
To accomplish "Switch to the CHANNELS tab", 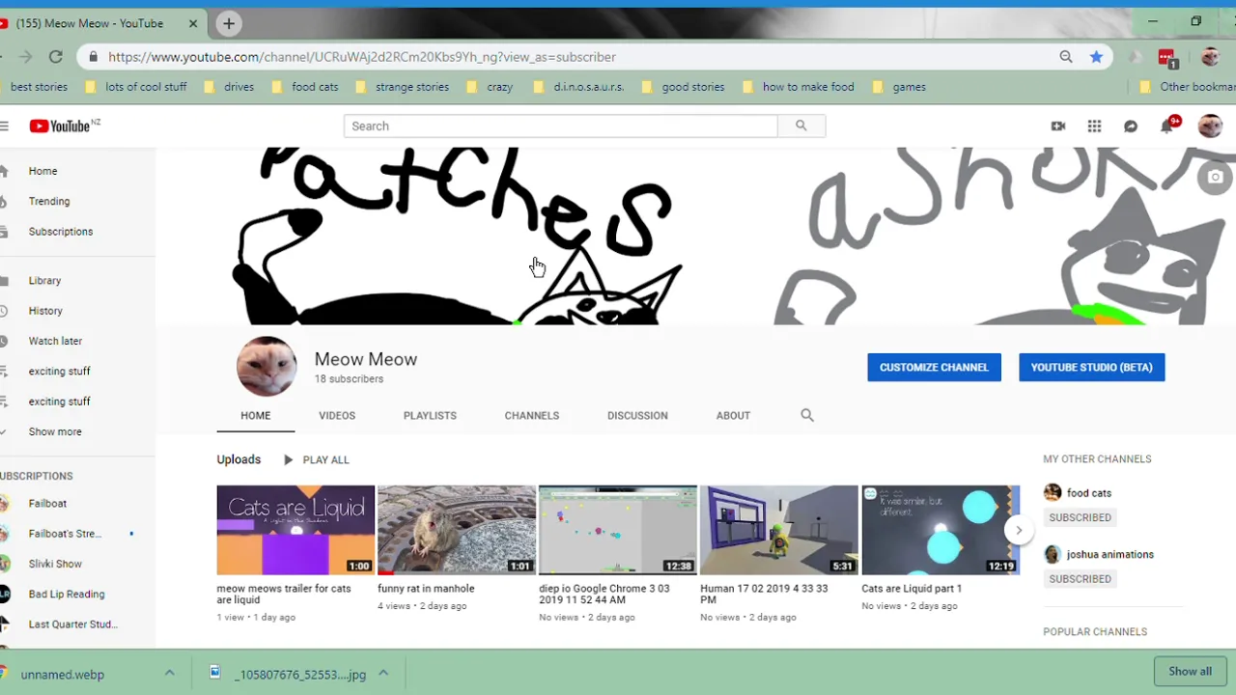I will click(x=532, y=415).
